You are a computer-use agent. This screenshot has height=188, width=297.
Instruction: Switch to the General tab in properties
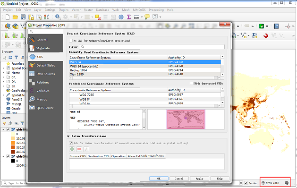pyautogui.click(x=45, y=40)
